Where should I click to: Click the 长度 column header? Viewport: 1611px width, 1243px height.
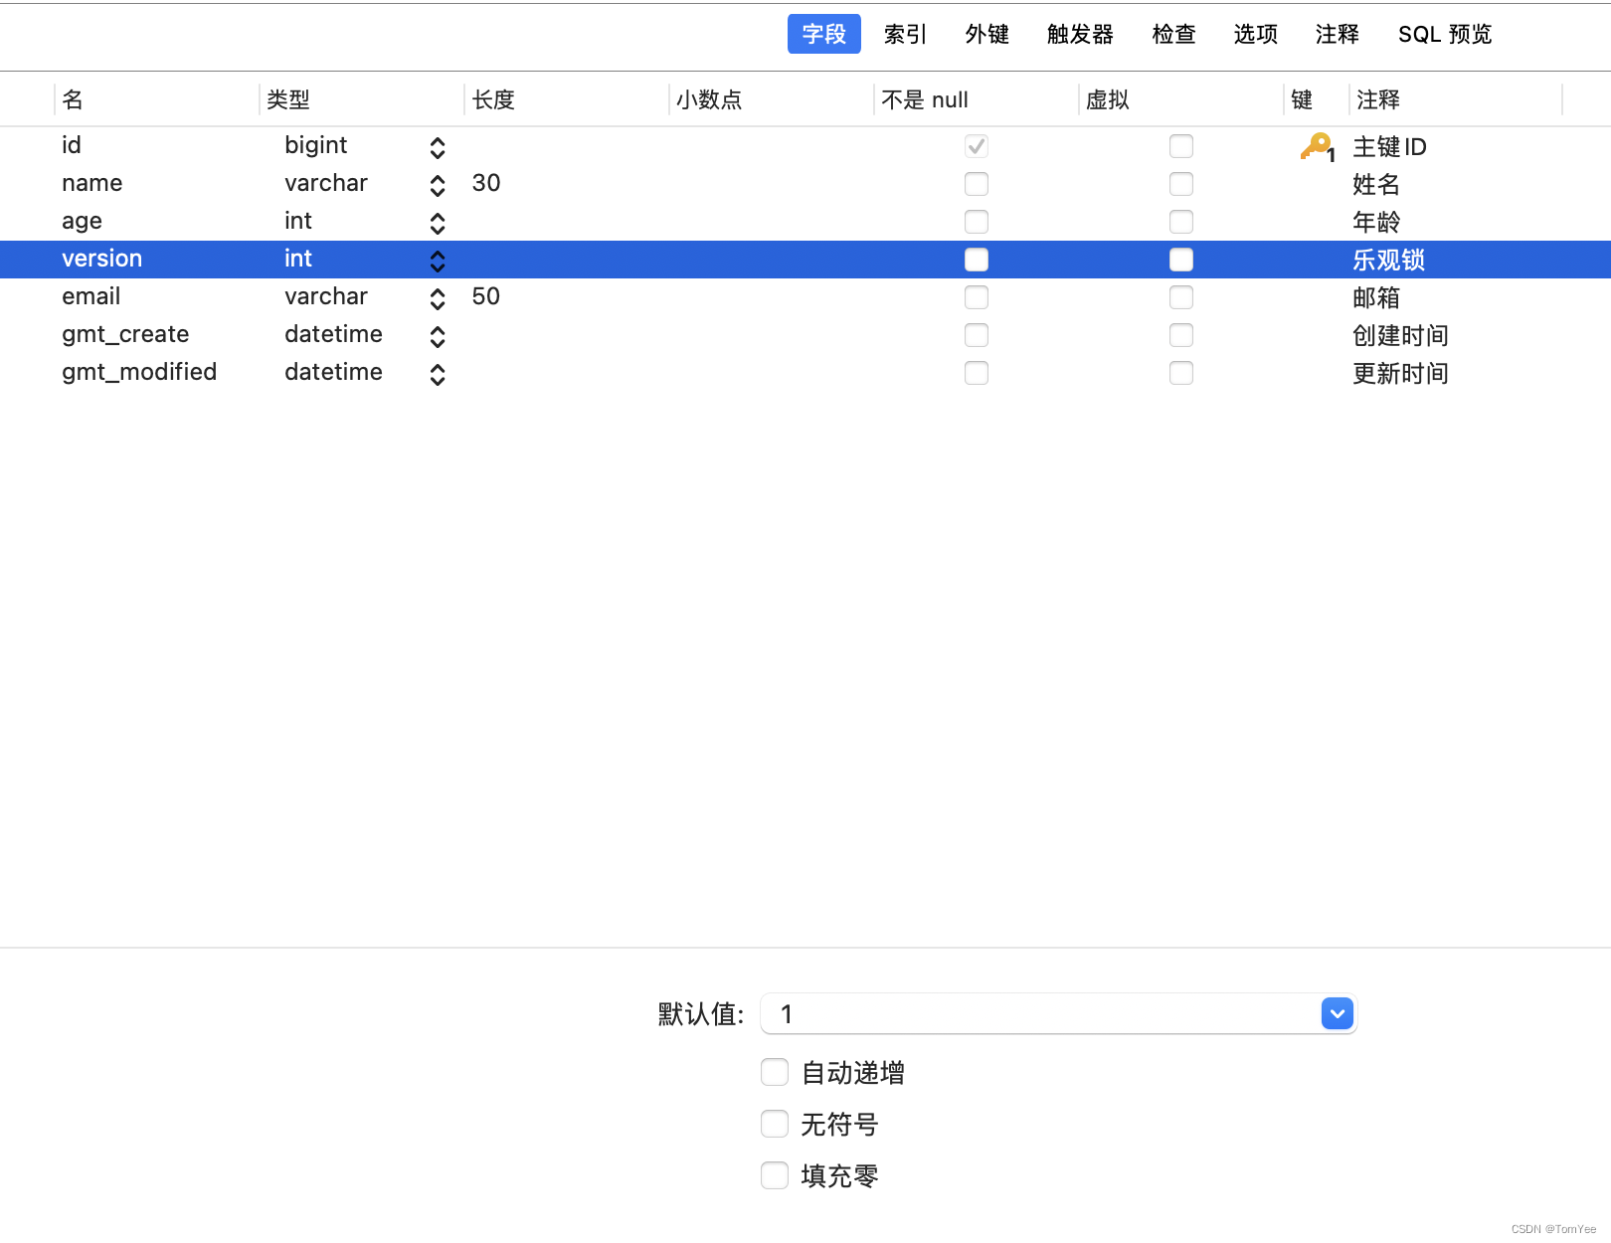point(493,99)
